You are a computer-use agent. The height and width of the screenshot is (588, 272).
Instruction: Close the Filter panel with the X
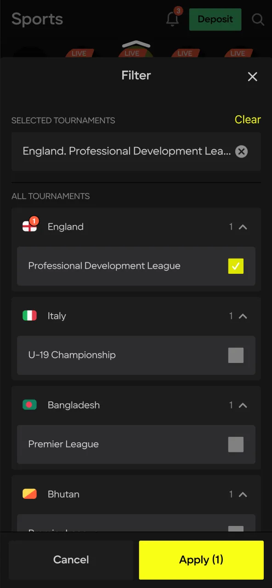click(252, 77)
